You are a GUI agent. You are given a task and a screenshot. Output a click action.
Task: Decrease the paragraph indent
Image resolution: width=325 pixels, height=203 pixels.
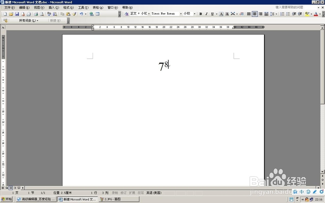294,14
